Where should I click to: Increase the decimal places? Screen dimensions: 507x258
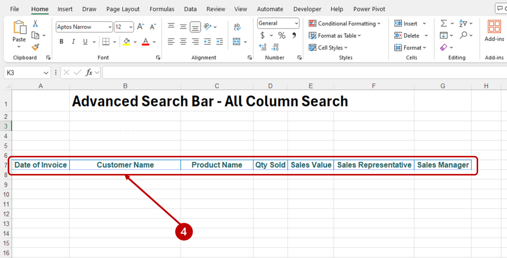pos(262,47)
